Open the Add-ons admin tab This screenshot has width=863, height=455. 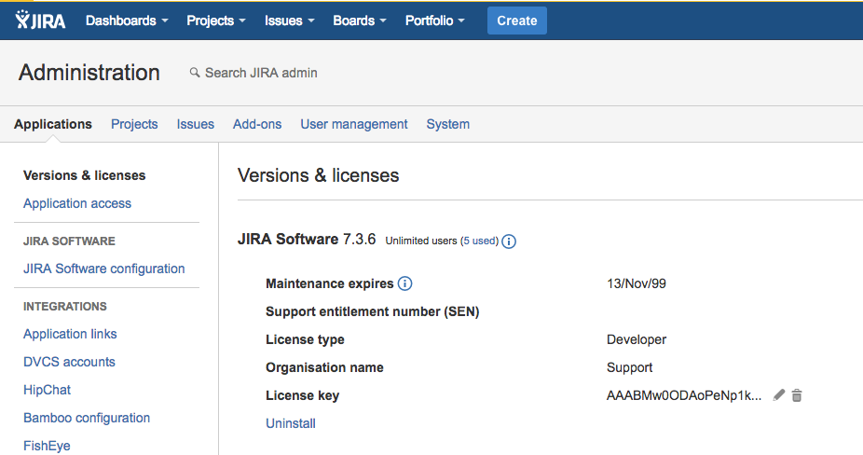coord(257,124)
